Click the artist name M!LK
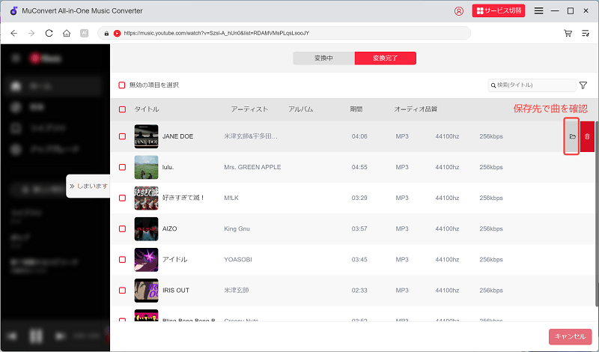Screen dimensions: 599x352 pos(231,198)
